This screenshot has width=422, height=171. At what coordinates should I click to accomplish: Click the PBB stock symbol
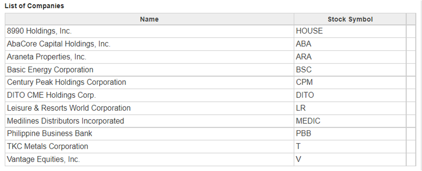(303, 134)
